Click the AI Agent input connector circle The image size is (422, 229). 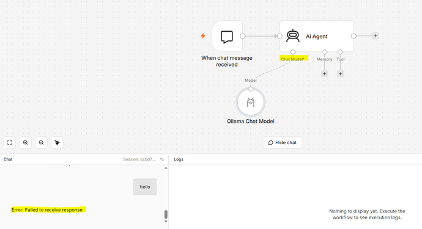tap(279, 36)
